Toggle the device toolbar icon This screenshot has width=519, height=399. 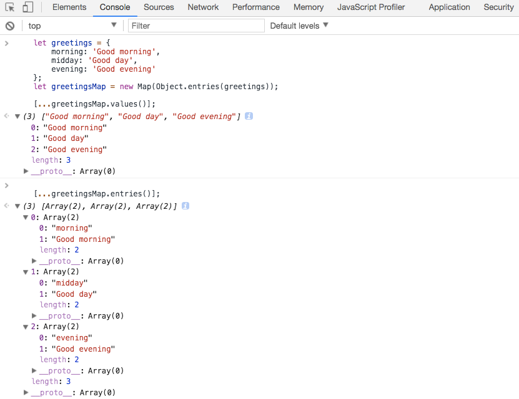(x=28, y=7)
